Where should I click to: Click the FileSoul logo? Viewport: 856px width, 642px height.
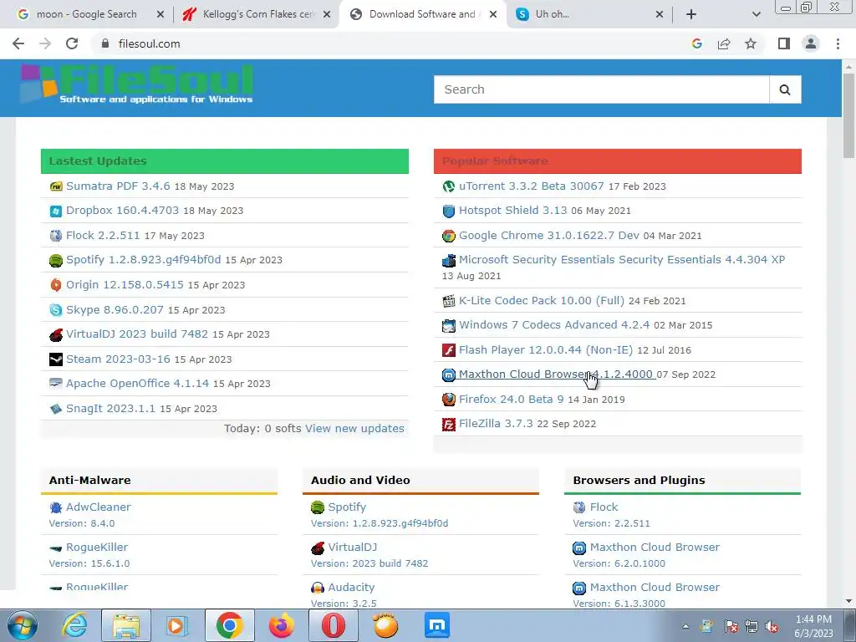tap(136, 84)
